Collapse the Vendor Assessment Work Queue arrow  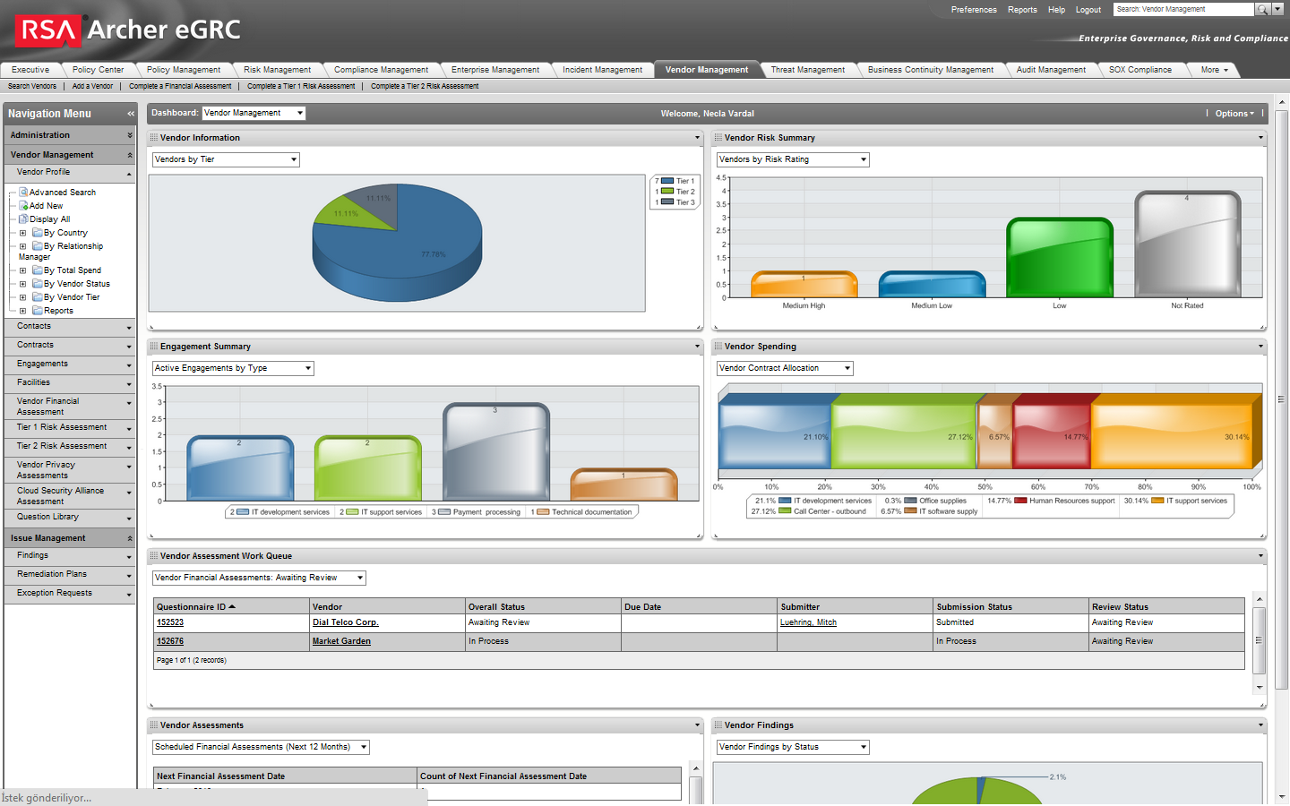tap(1260, 556)
